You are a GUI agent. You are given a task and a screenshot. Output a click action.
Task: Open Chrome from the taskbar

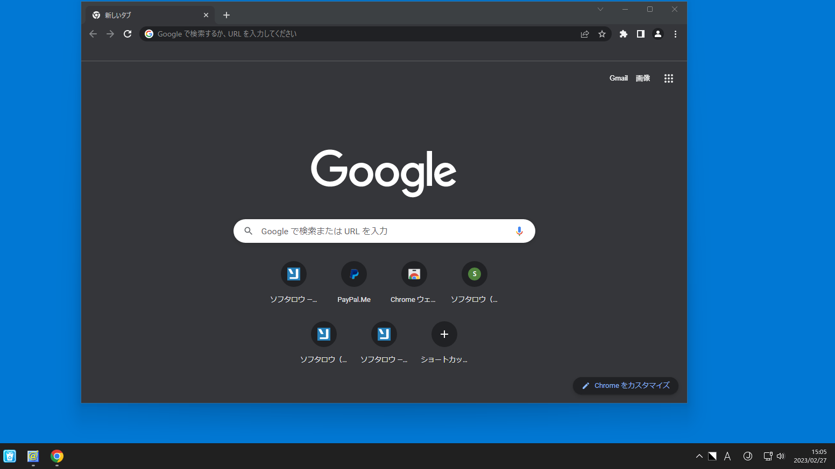57,456
